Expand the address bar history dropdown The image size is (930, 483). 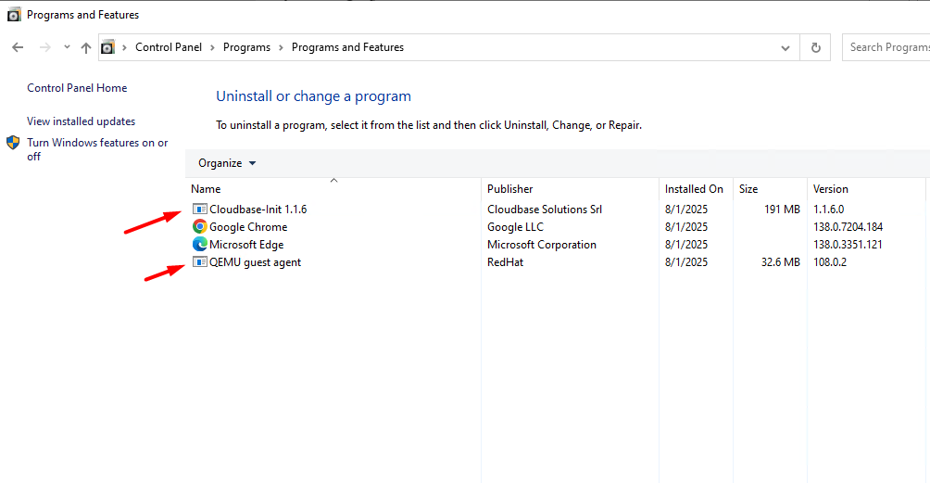[x=785, y=47]
